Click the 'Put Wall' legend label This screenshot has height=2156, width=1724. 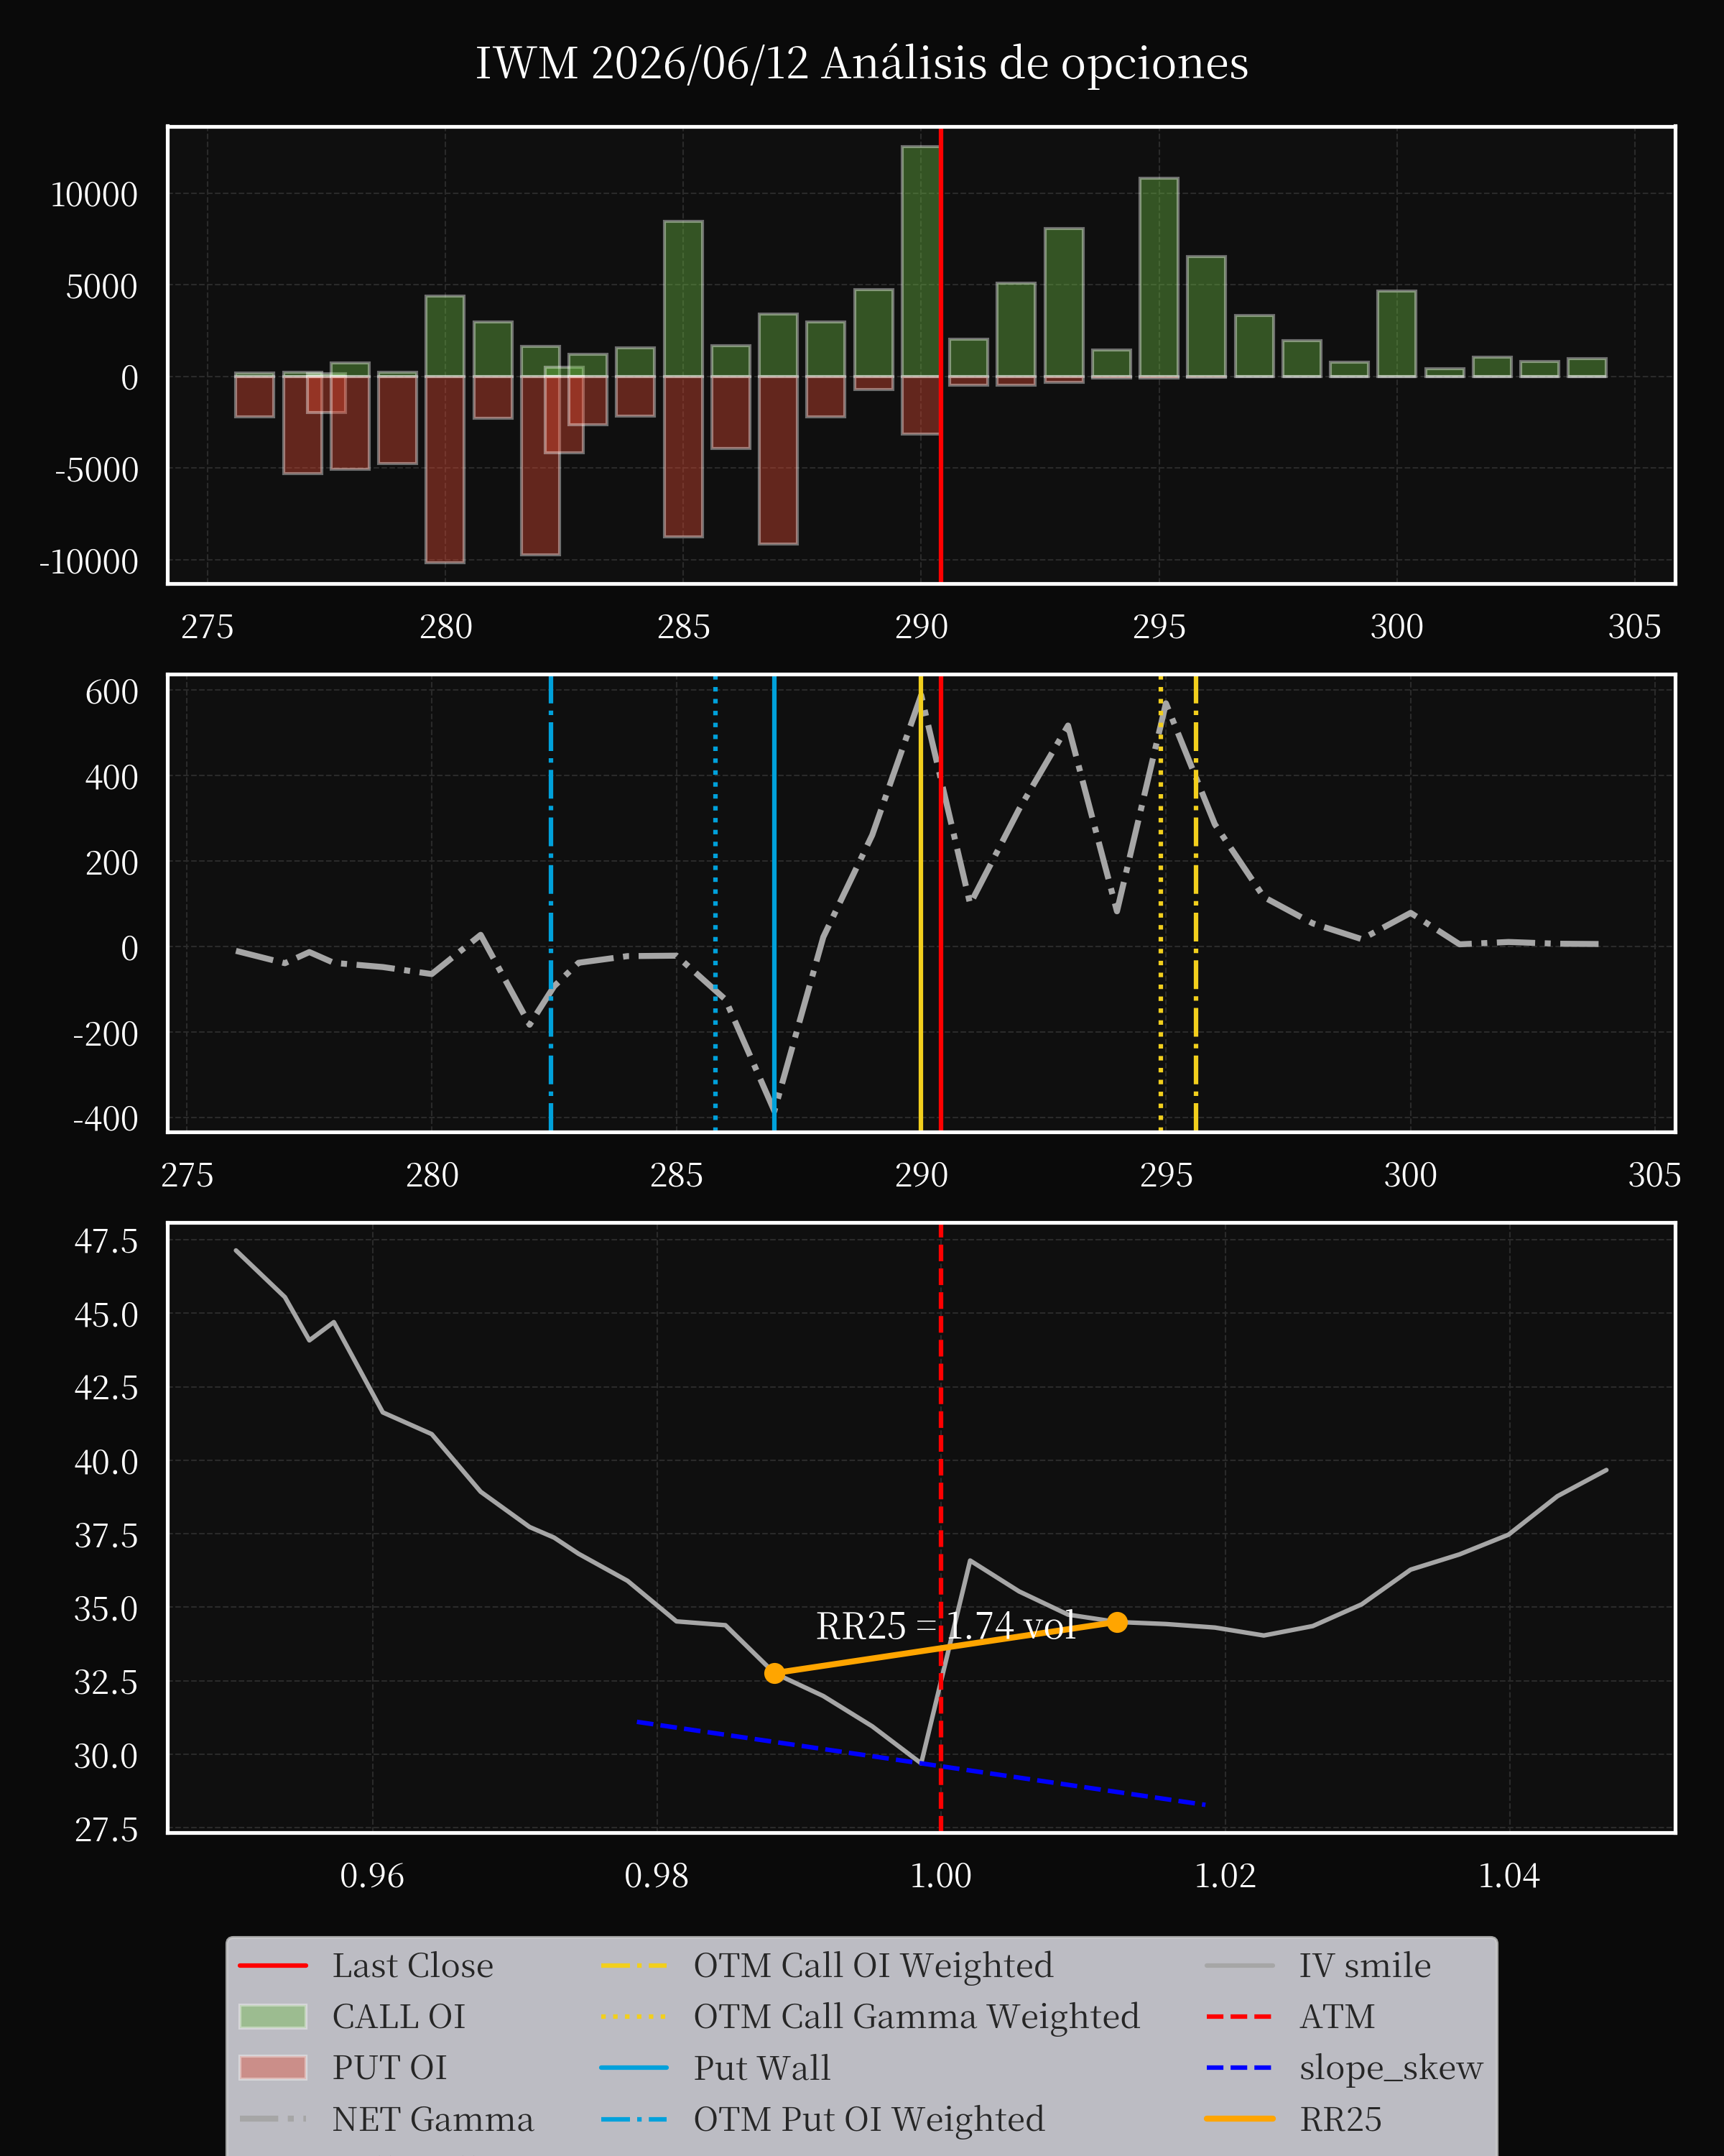tap(761, 2067)
